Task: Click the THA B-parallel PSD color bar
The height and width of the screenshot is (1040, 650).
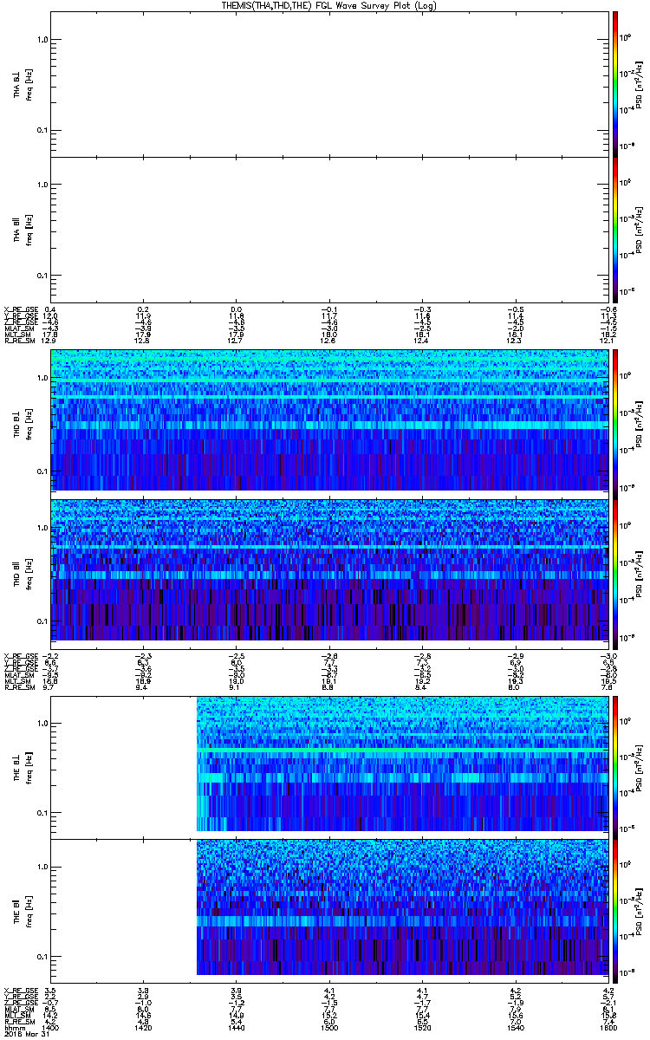Action: click(614, 229)
